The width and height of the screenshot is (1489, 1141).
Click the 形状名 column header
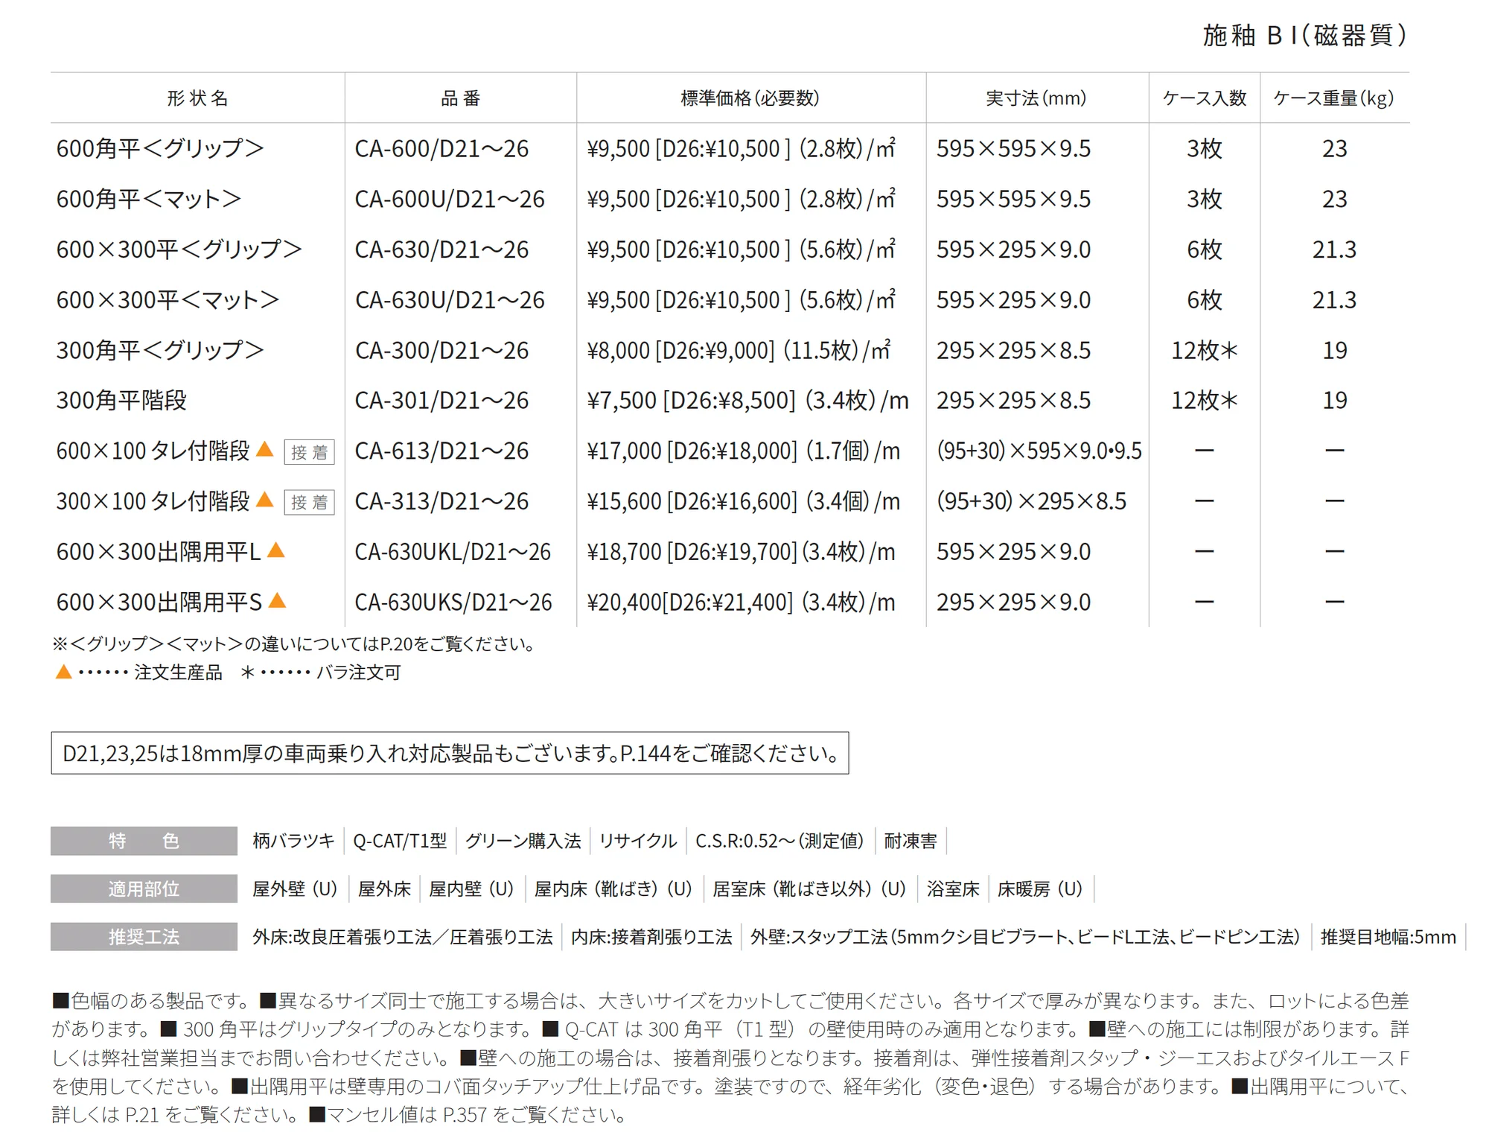[x=197, y=98]
